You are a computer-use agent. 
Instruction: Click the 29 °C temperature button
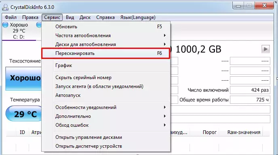coord(24,113)
